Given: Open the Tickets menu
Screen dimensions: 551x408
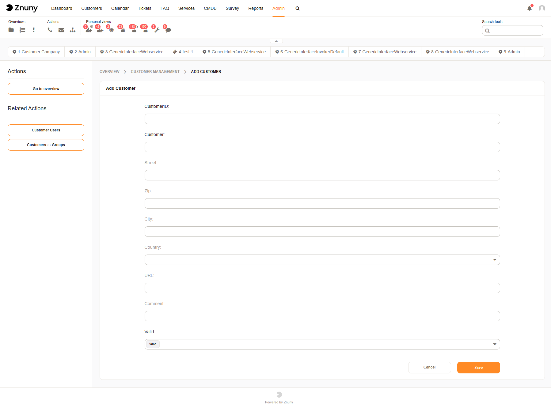Looking at the screenshot, I should coord(144,8).
